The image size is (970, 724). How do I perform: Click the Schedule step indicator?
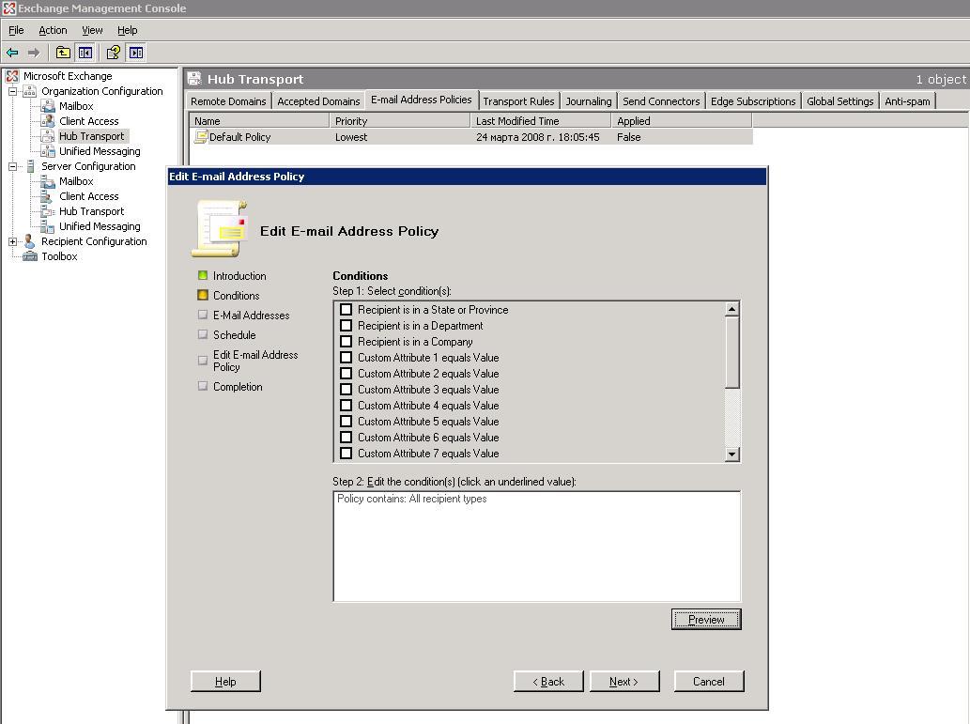203,335
